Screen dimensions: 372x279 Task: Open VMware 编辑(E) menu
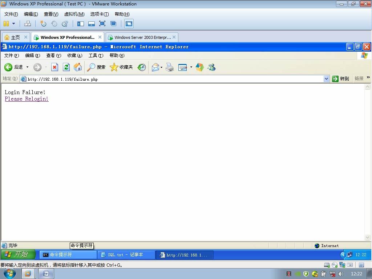pos(31,14)
